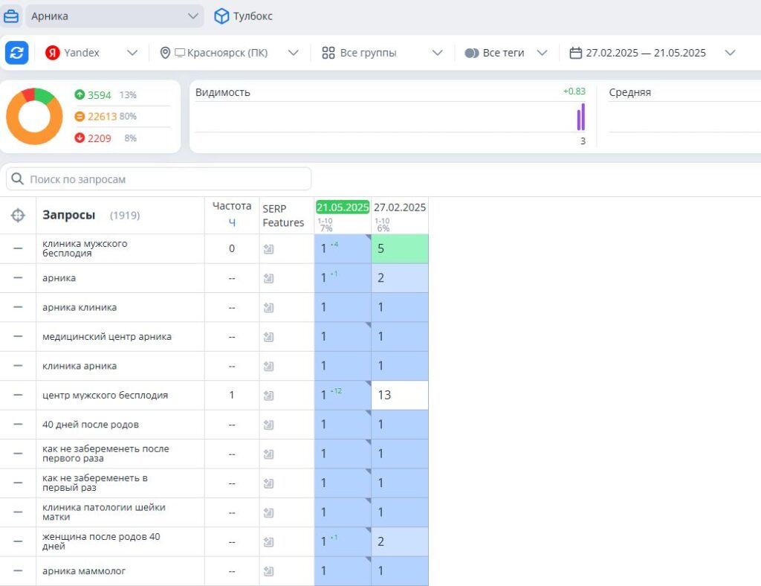Screen dimensions: 761x586
Task: Open the Все группы groups dropdown
Action: (x=383, y=53)
